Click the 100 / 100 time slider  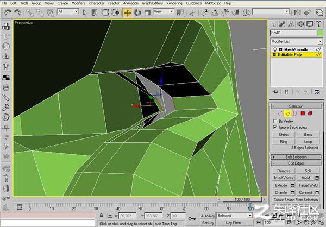pyautogui.click(x=242, y=199)
